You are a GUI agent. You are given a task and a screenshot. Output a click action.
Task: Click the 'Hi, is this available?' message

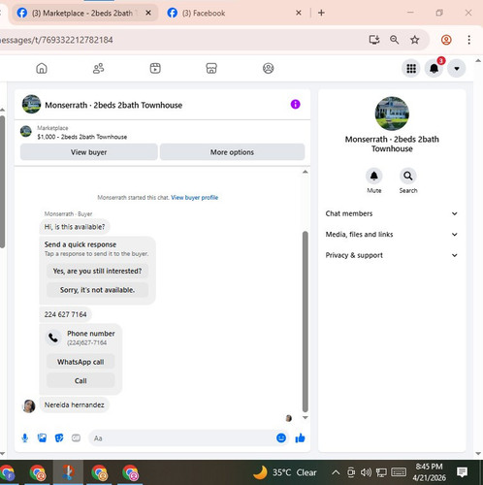(x=75, y=227)
